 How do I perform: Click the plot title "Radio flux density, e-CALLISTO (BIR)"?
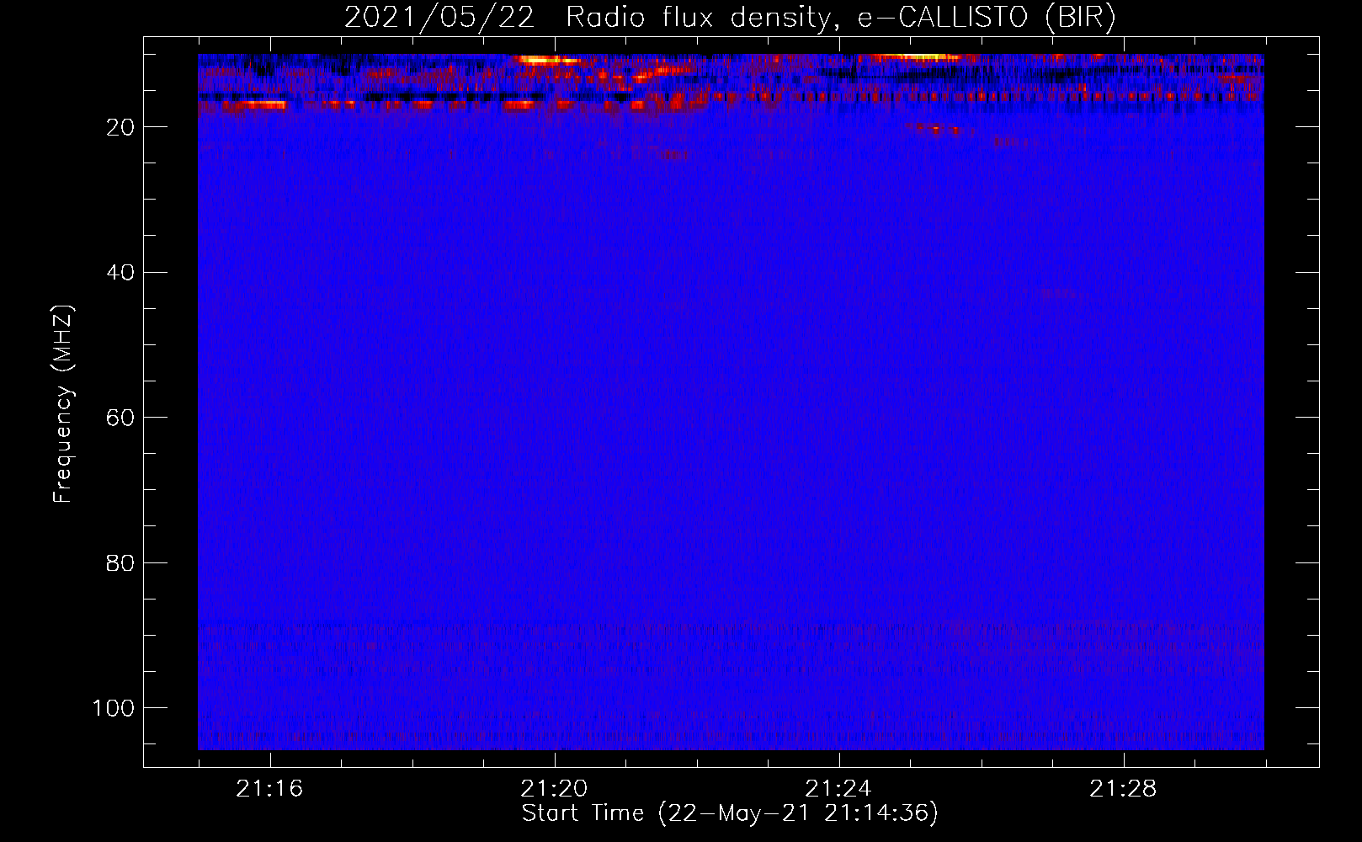pyautogui.click(x=841, y=18)
